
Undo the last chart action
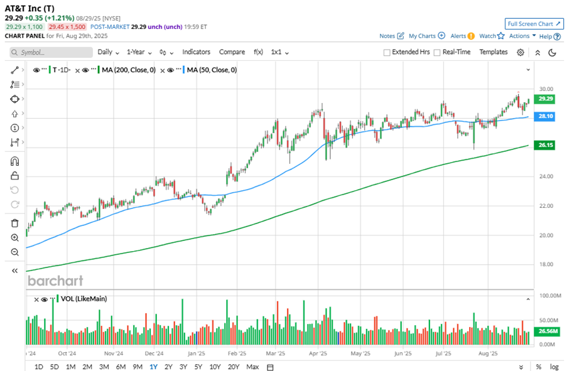pos(14,190)
